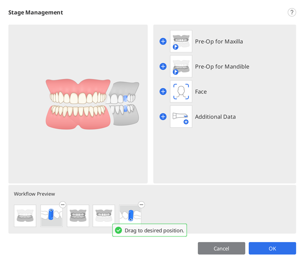Open the help question mark icon

[291, 13]
